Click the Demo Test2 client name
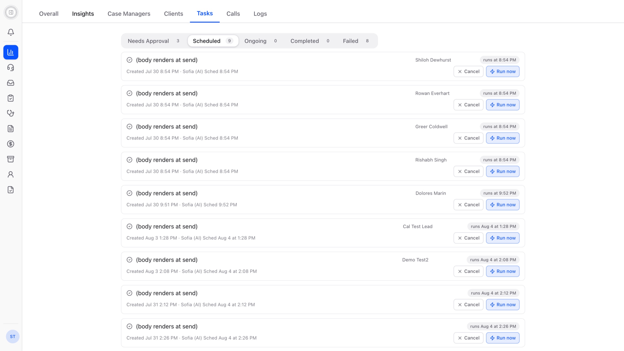Screen dimensions: 624x351 click(x=415, y=260)
